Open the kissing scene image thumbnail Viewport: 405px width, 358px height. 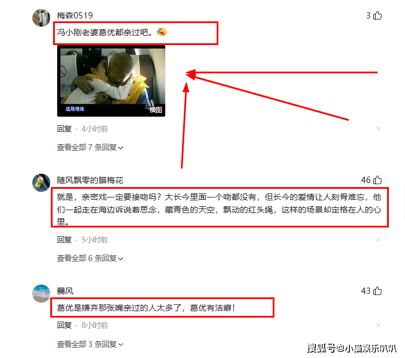pos(111,81)
